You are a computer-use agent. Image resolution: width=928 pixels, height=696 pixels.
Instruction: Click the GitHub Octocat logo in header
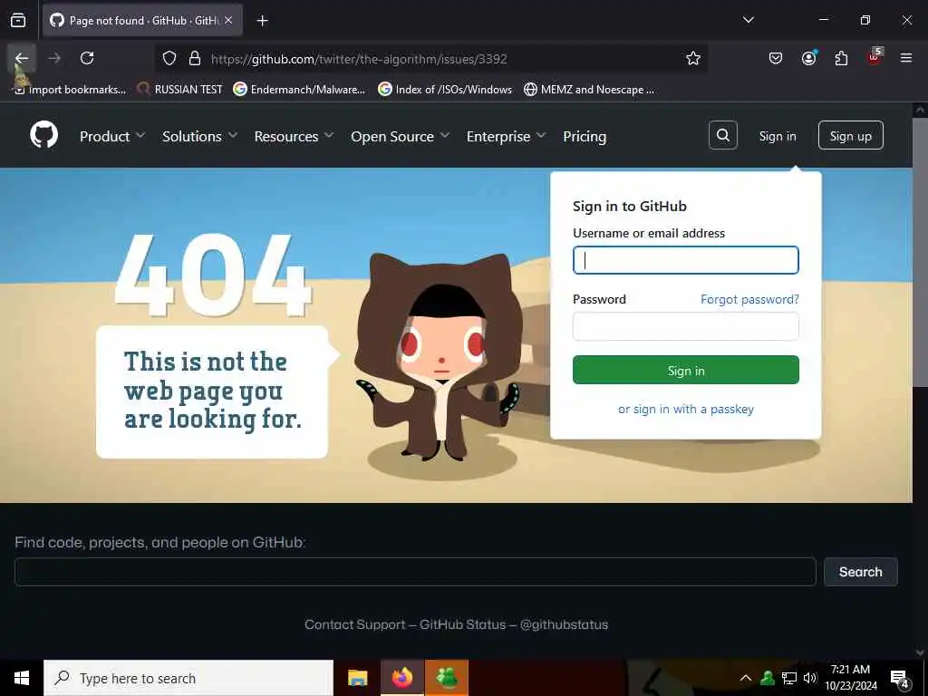coord(44,136)
